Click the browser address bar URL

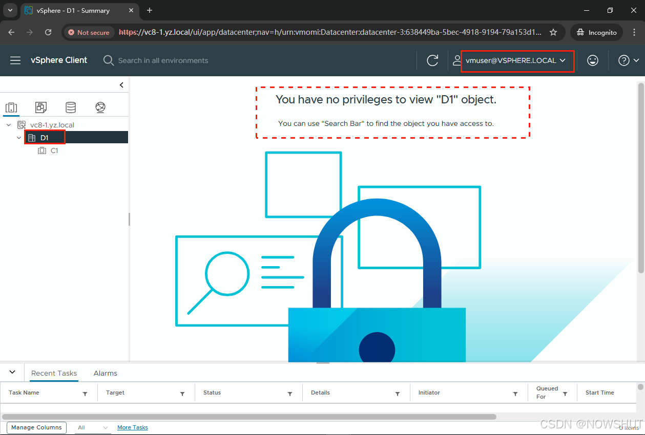point(330,32)
